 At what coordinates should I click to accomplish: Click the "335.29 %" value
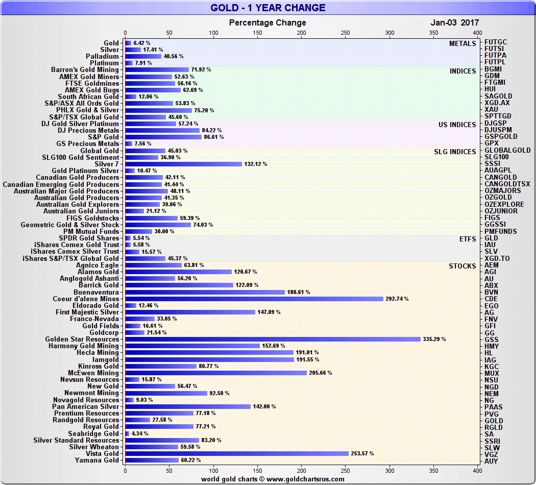tap(434, 339)
